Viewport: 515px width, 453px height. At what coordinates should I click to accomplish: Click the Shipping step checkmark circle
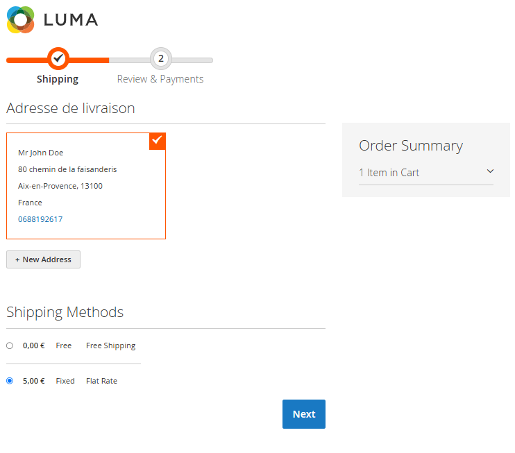(58, 59)
